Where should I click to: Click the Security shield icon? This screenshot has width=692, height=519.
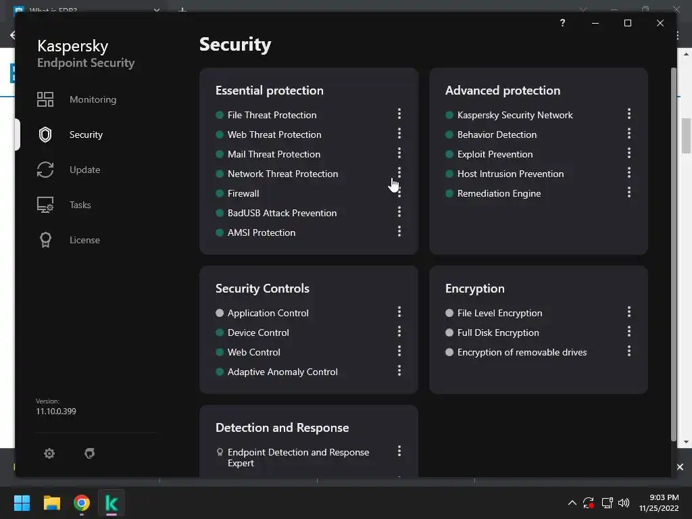(45, 134)
